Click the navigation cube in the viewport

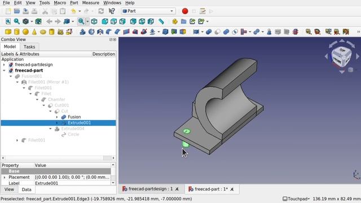[341, 56]
